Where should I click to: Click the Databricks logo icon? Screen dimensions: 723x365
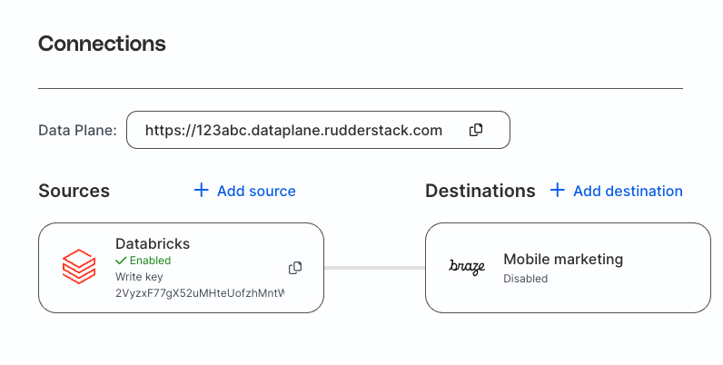78,267
